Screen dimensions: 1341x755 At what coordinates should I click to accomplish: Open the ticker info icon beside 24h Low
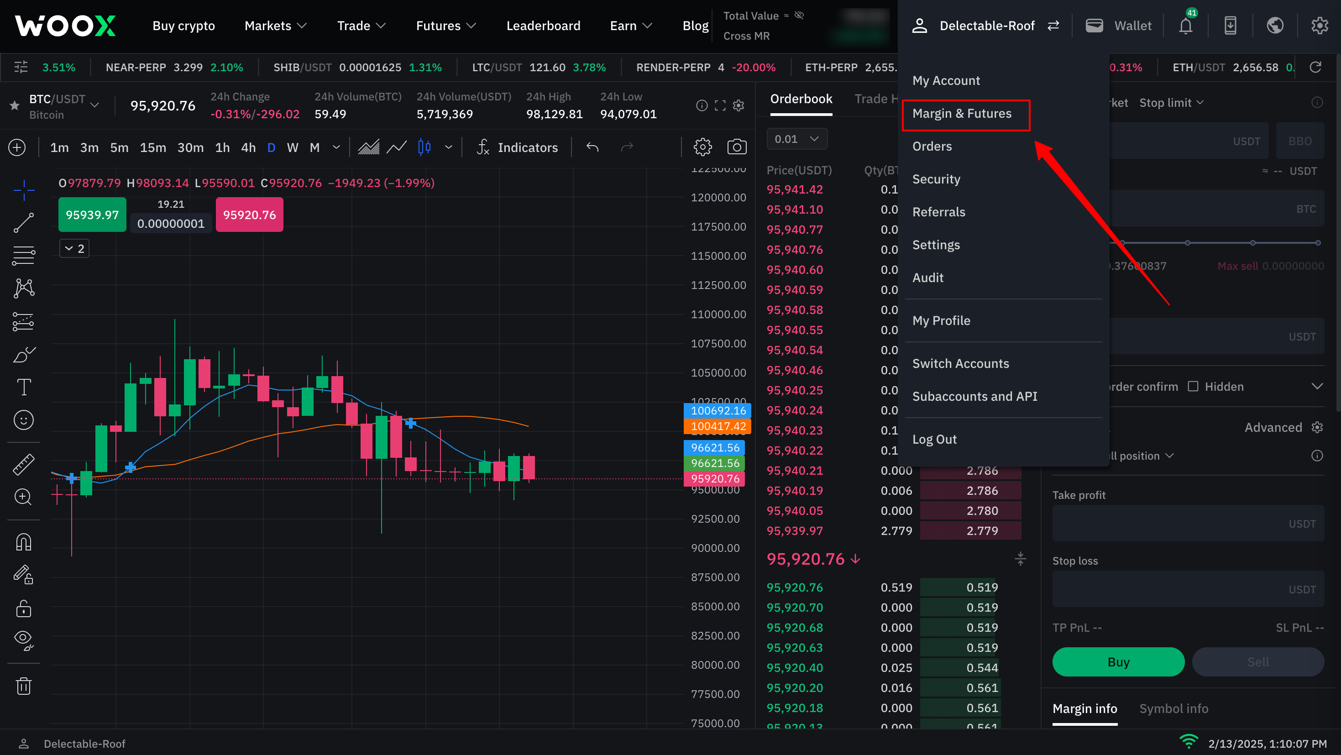[702, 106]
